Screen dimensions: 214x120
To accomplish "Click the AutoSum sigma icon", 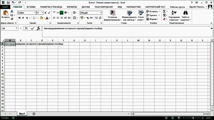I will tap(164, 11).
